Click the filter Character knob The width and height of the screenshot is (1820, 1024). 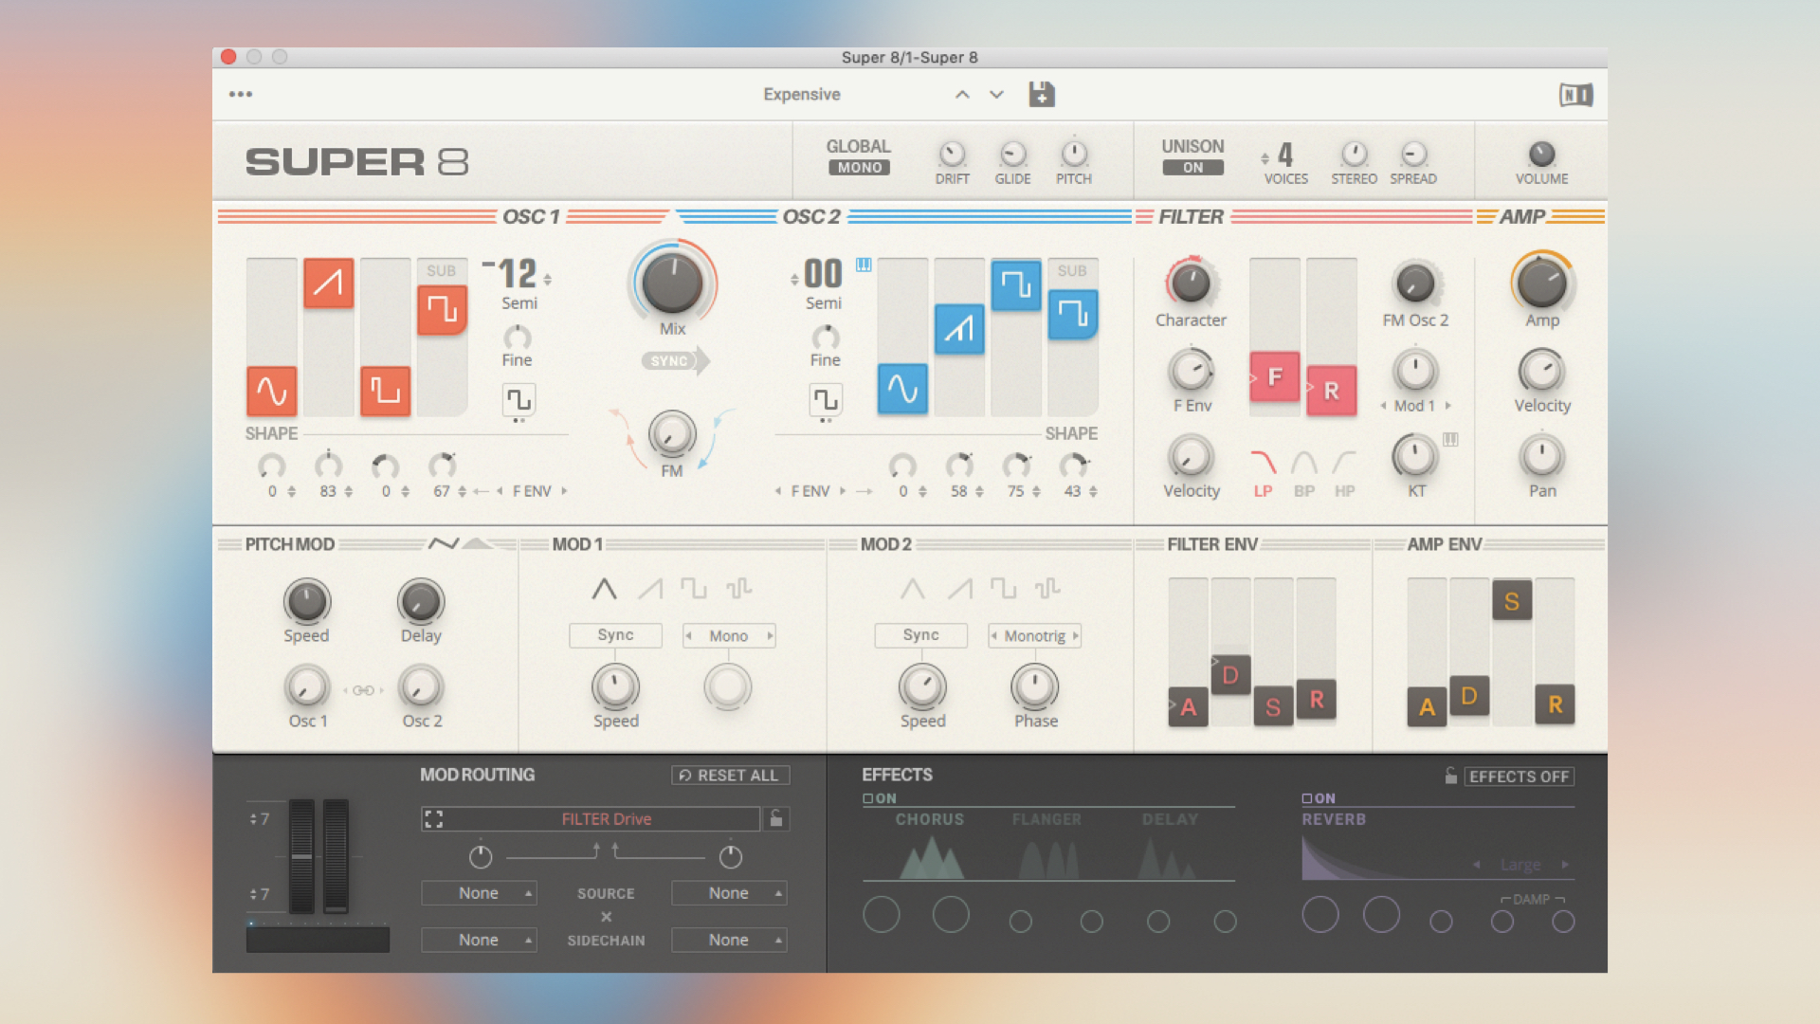click(1191, 283)
